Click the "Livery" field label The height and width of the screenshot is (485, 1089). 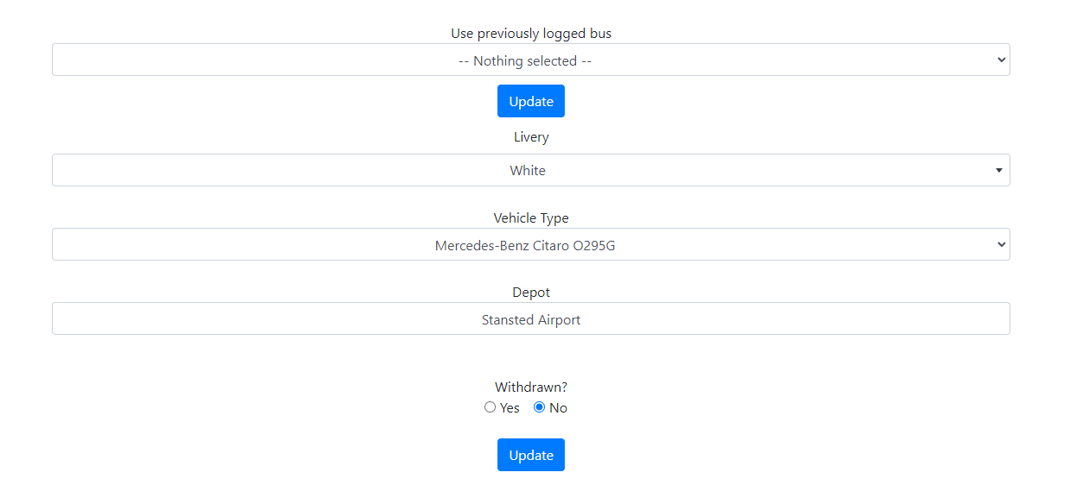point(530,137)
